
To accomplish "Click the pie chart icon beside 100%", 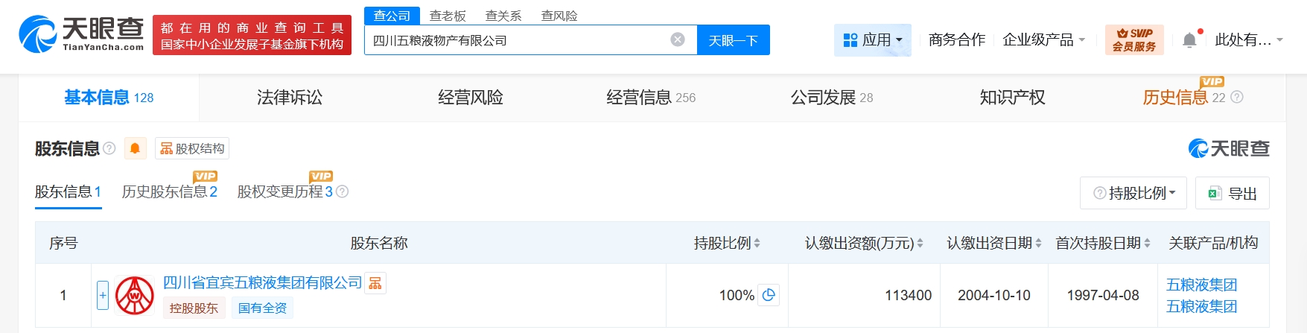I will 769,295.
